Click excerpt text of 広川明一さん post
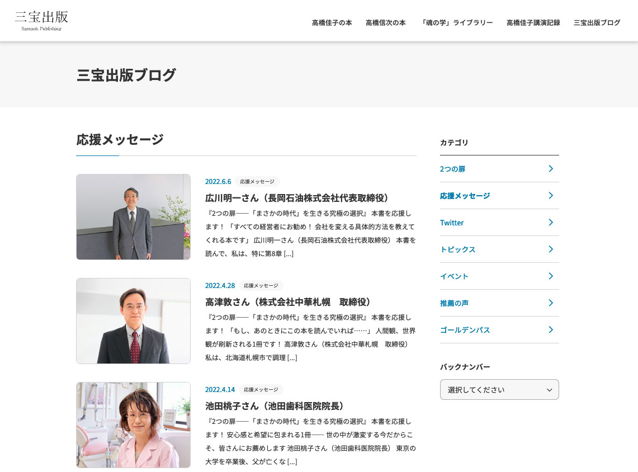 [310, 234]
